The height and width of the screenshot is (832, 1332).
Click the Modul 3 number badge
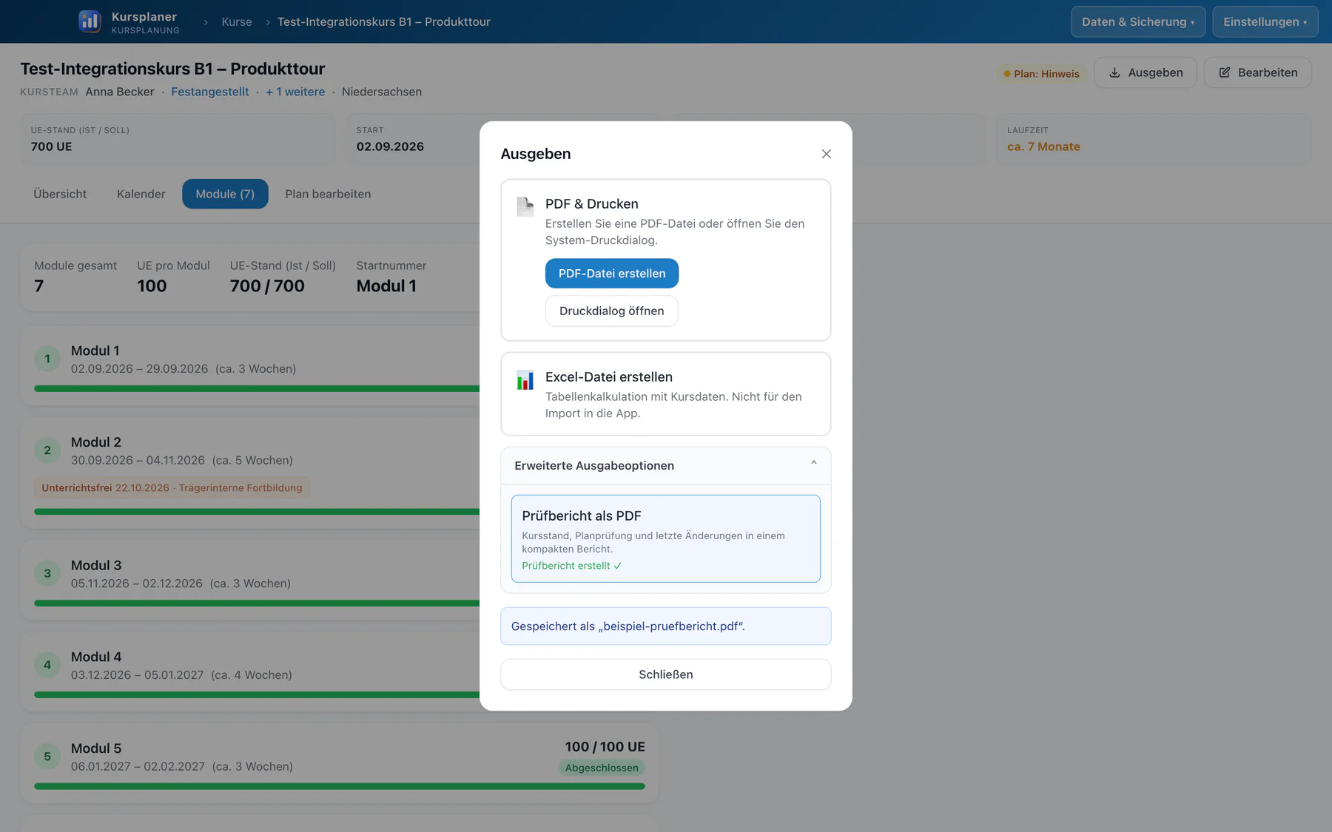pyautogui.click(x=47, y=573)
